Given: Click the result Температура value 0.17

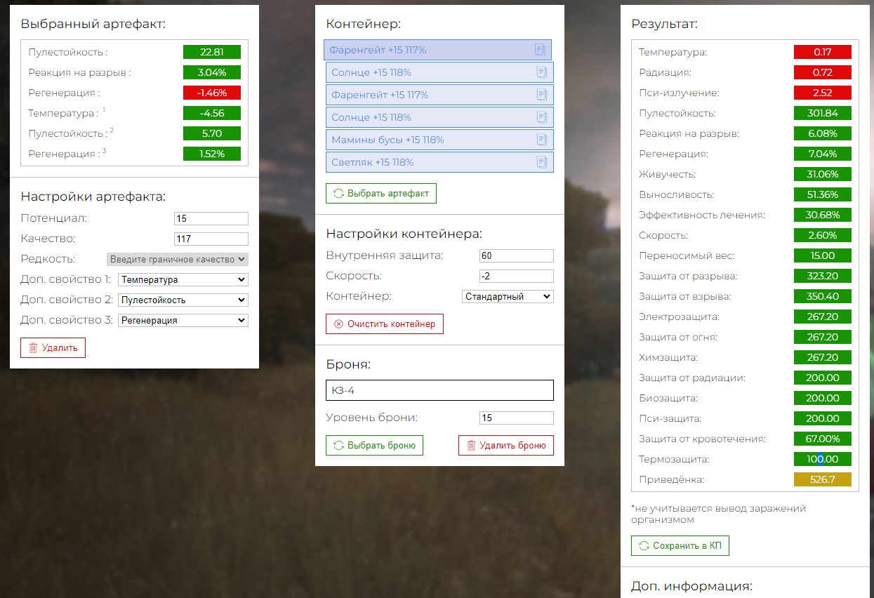Looking at the screenshot, I should click(x=823, y=52).
